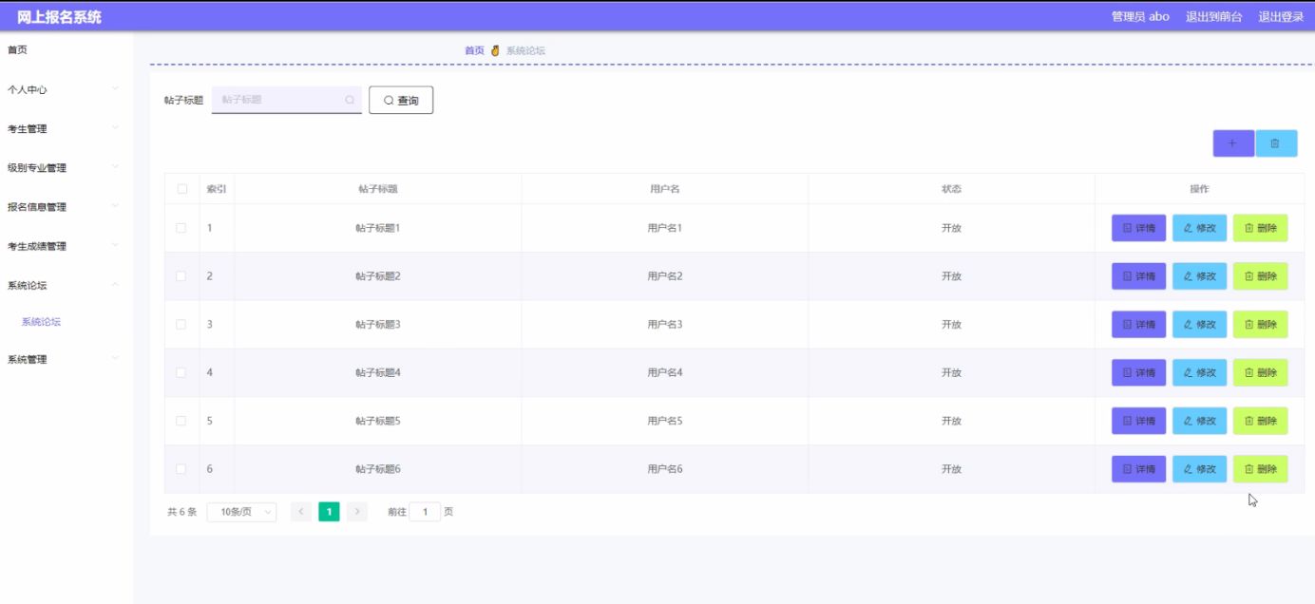This screenshot has width=1315, height=604.
Task: Toggle the select-all header checkbox
Action: [181, 189]
